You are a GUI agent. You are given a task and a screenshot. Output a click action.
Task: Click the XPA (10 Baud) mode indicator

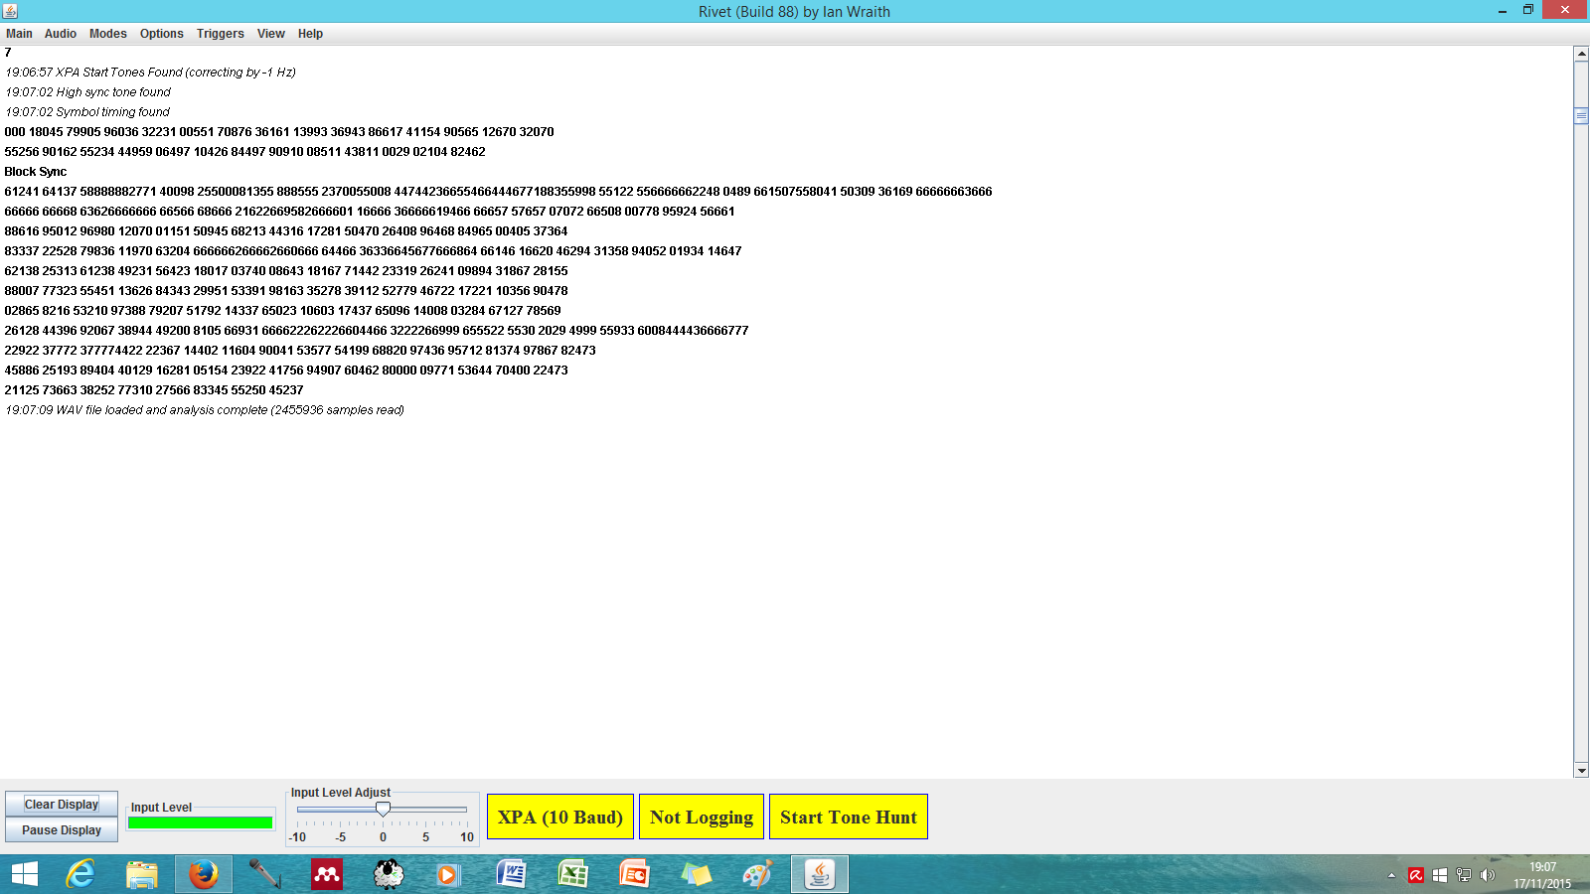[560, 817]
